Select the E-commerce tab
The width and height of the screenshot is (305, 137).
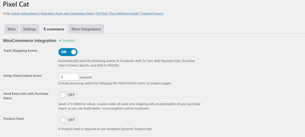pos(54,29)
